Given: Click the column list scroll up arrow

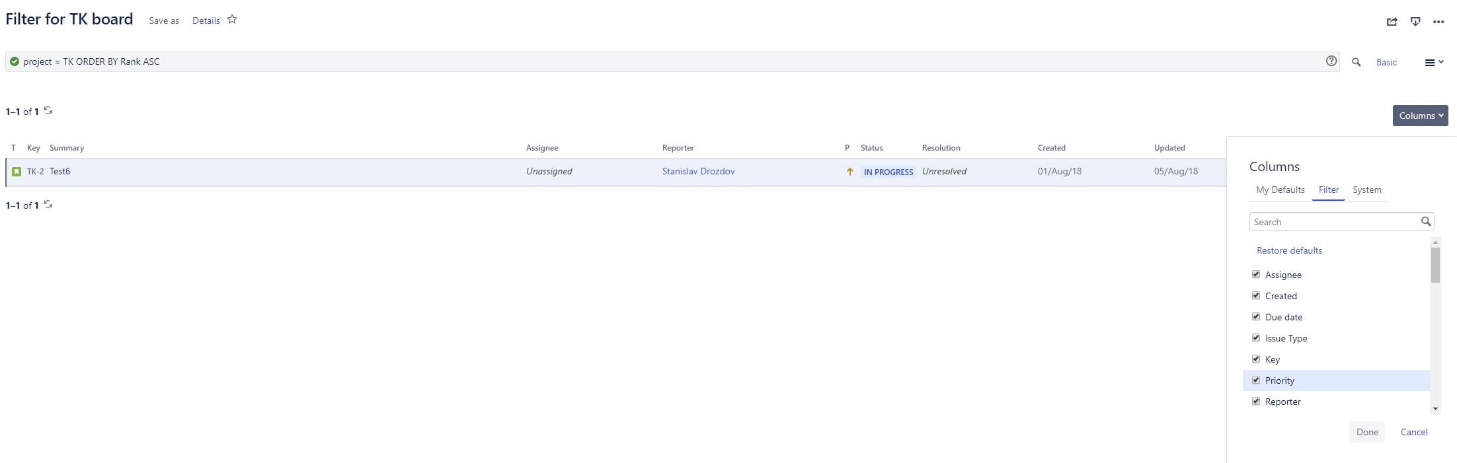Looking at the screenshot, I should click(1435, 242).
